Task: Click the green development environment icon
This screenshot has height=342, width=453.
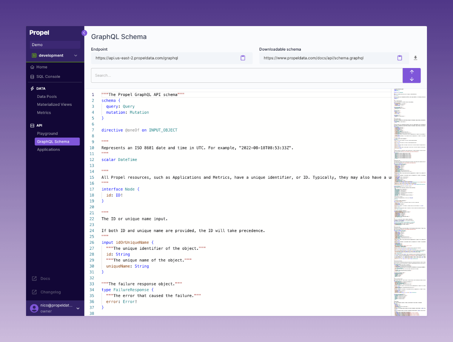Action: point(35,55)
